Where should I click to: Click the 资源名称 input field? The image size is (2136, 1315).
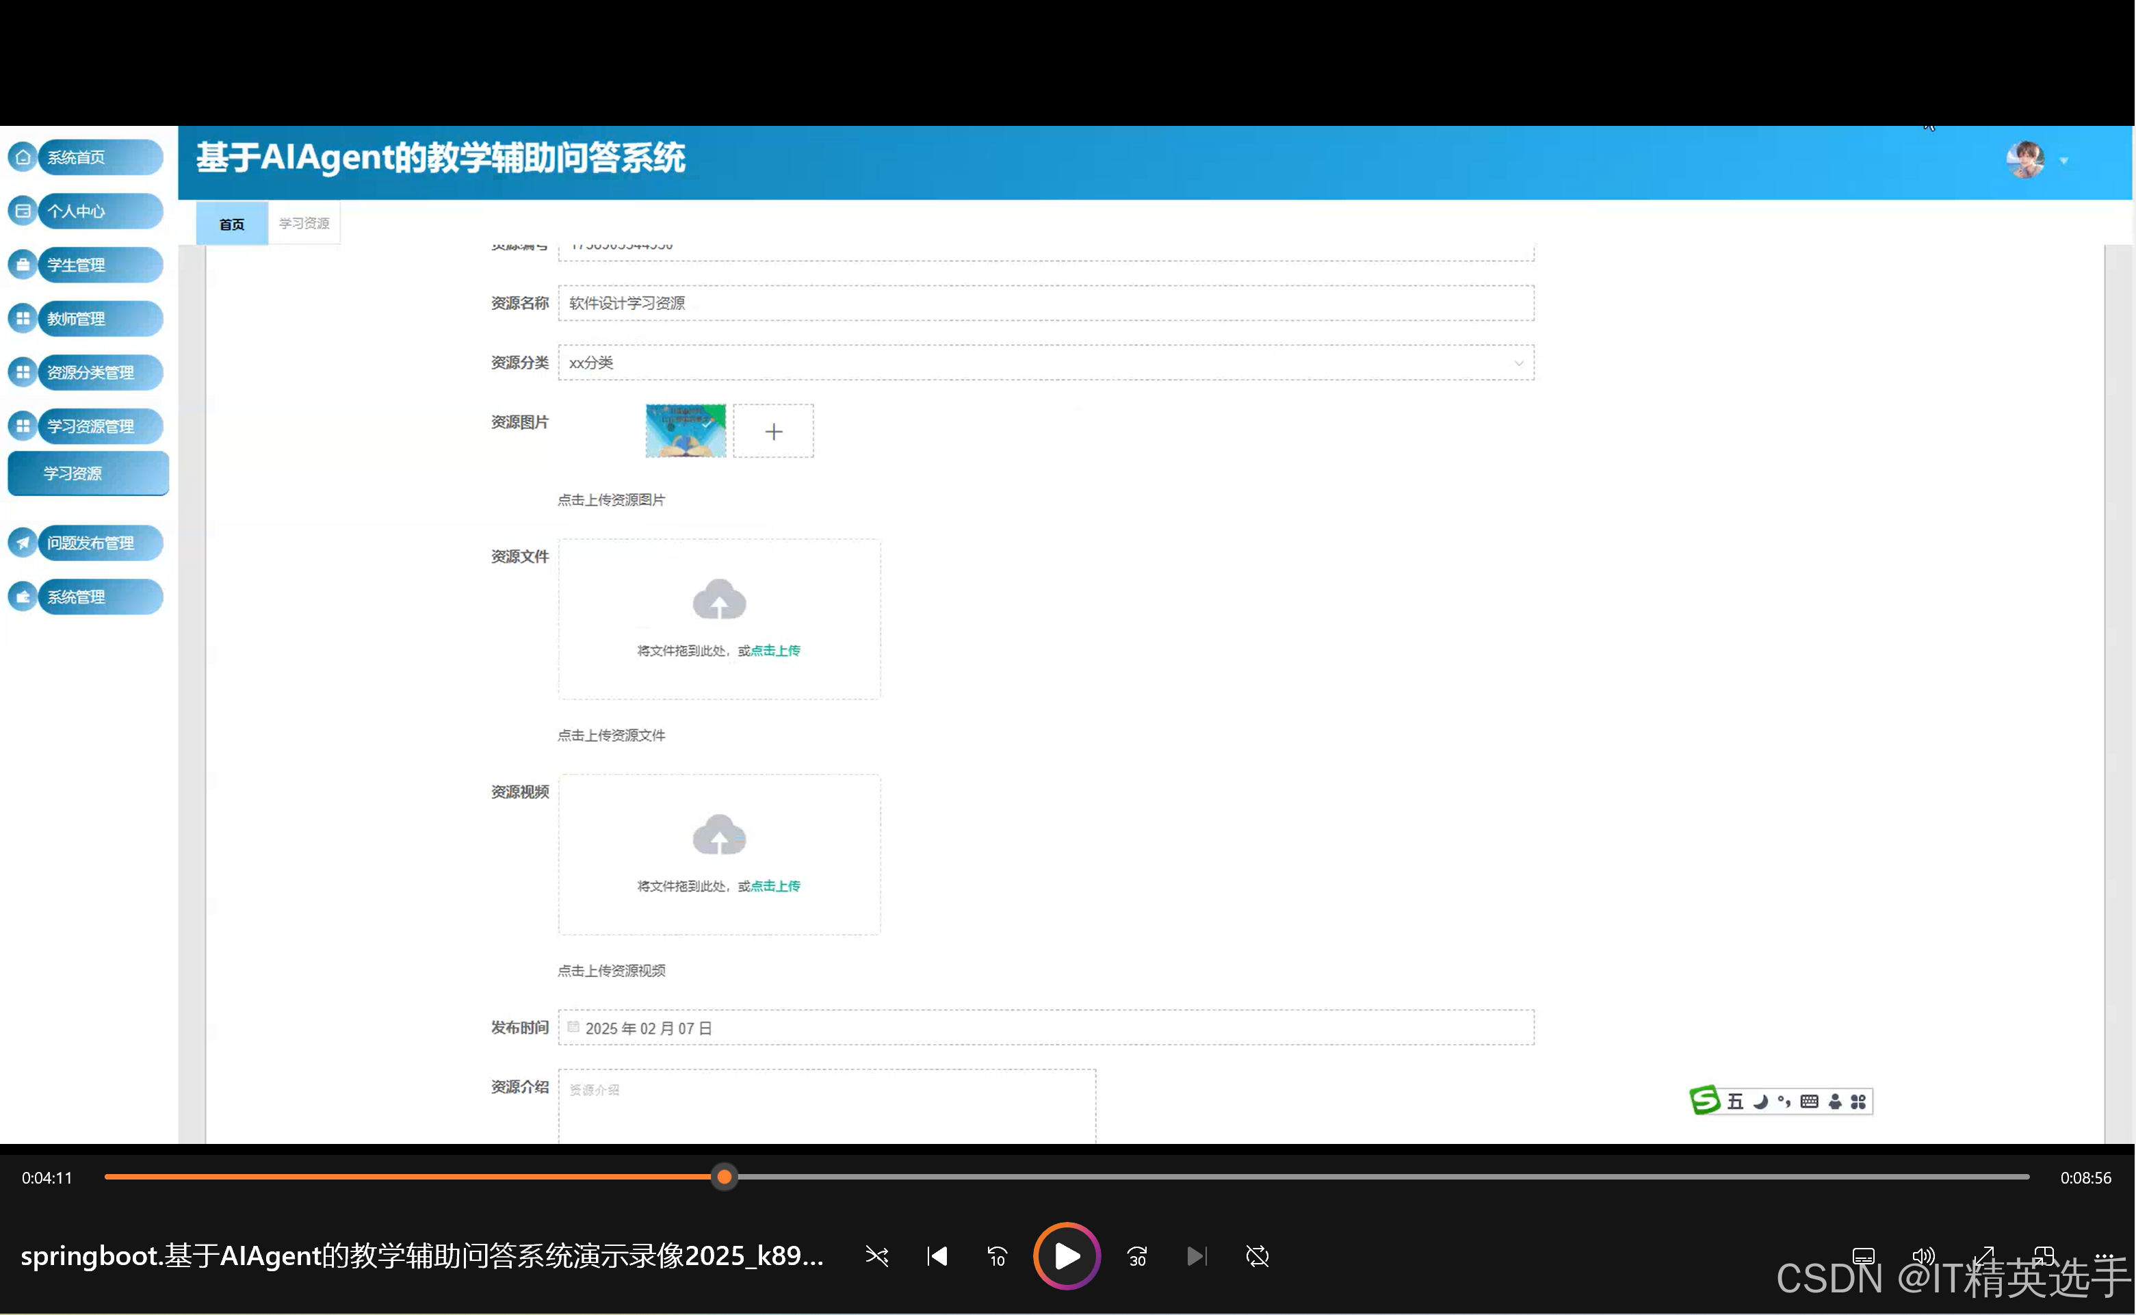[1046, 304]
